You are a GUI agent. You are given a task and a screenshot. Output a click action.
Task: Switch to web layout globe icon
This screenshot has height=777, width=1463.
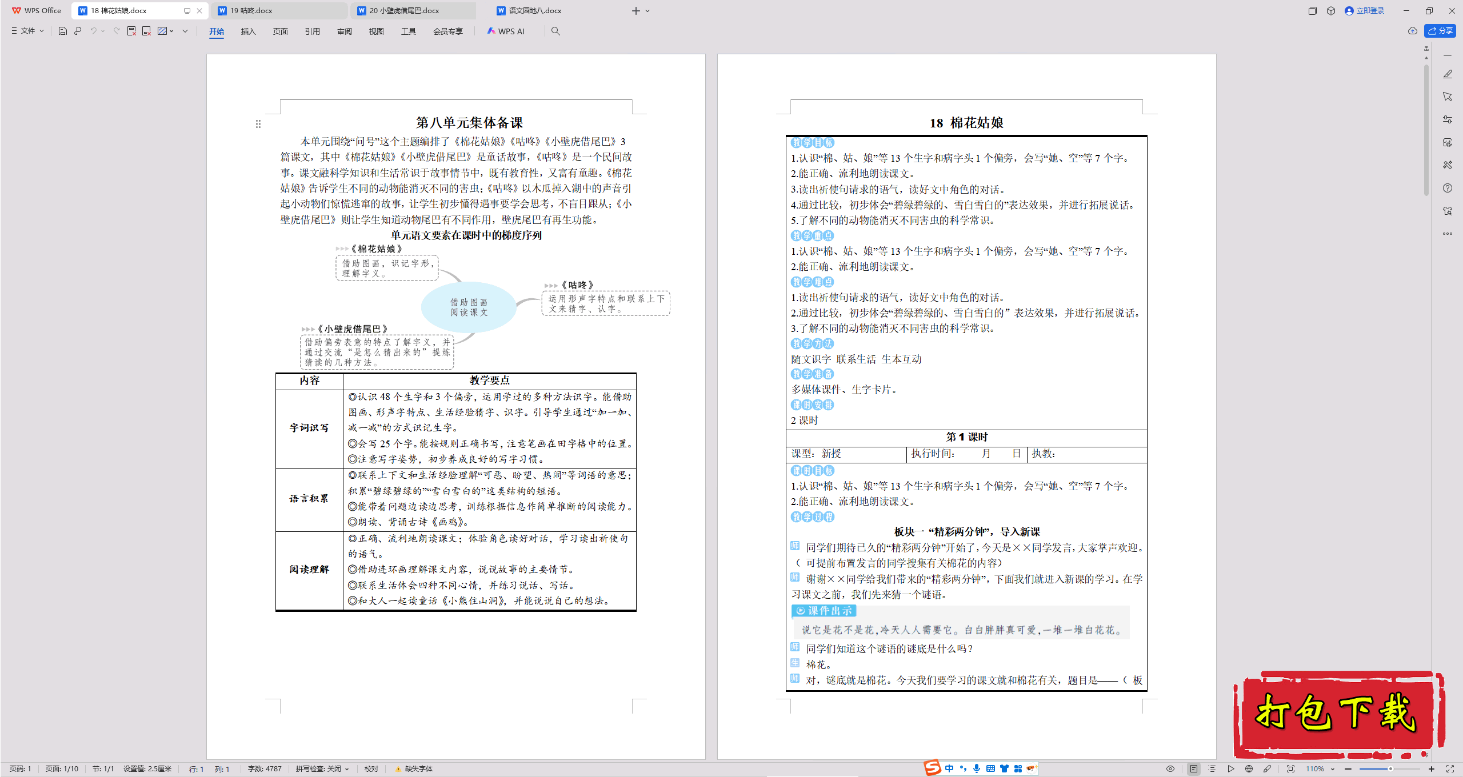[x=1249, y=769]
